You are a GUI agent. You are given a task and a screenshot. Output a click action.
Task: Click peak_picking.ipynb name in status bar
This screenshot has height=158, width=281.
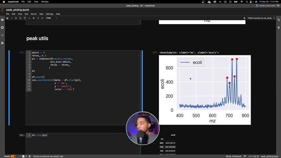tap(270, 156)
